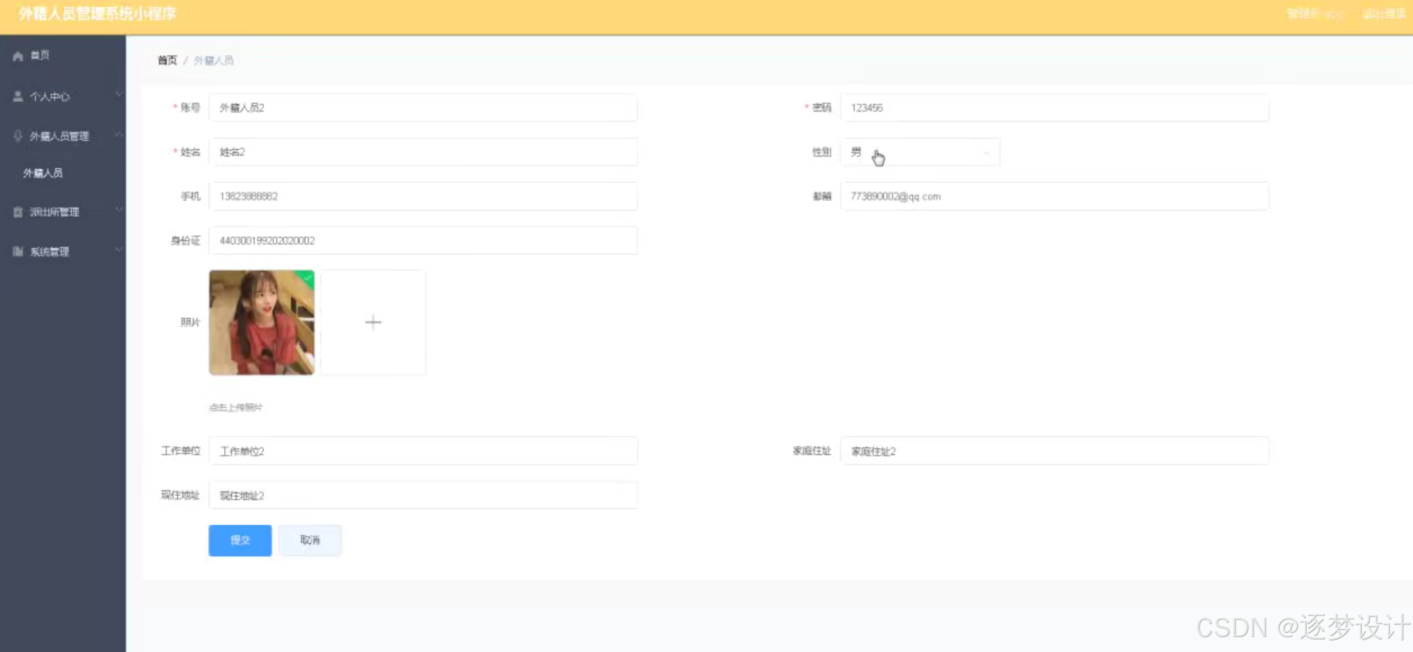Image resolution: width=1413 pixels, height=652 pixels.
Task: Collapse the 外籍人员管理 menu chevron
Action: click(118, 134)
